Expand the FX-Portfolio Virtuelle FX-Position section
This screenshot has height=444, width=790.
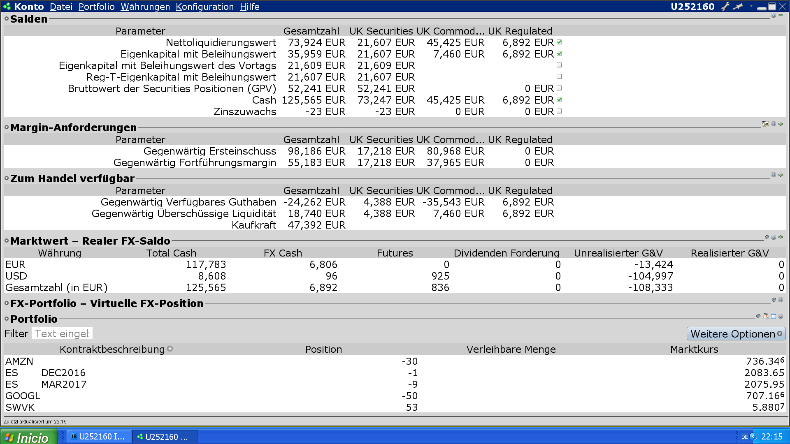[x=7, y=303]
